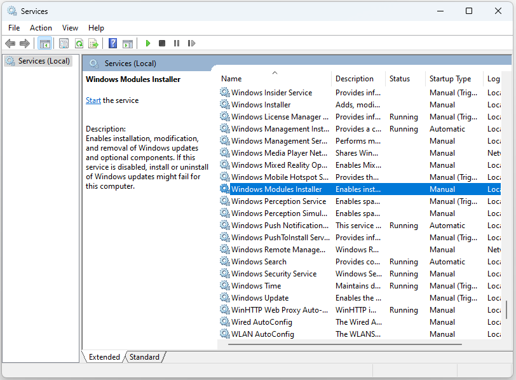The width and height of the screenshot is (516, 380).
Task: Select the Windows Management Ser... row
Action: [360, 141]
